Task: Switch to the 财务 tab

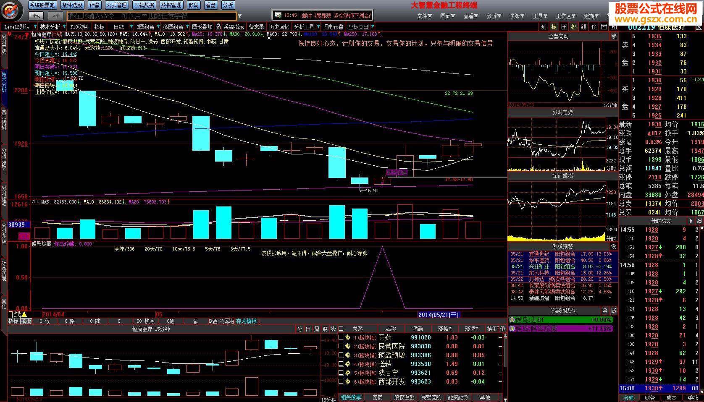Action: point(649,398)
